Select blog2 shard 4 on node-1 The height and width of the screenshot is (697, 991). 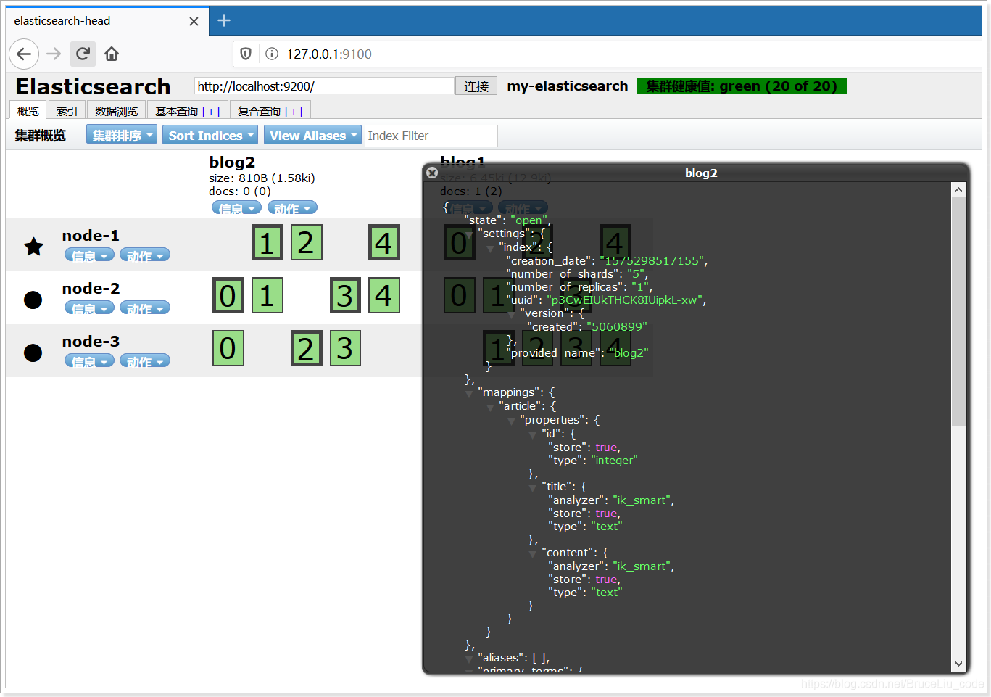coord(383,243)
